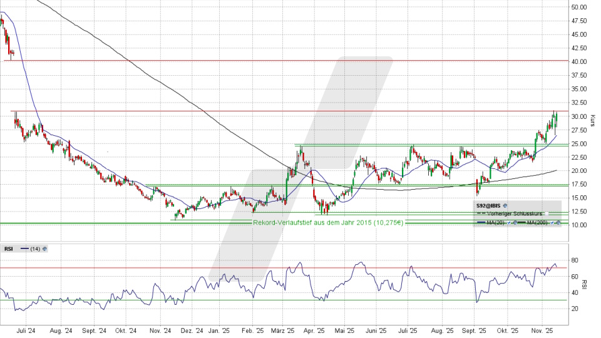
Task: Toggle the Vorheriger Schlusskurs checkbox
Action: [547, 213]
